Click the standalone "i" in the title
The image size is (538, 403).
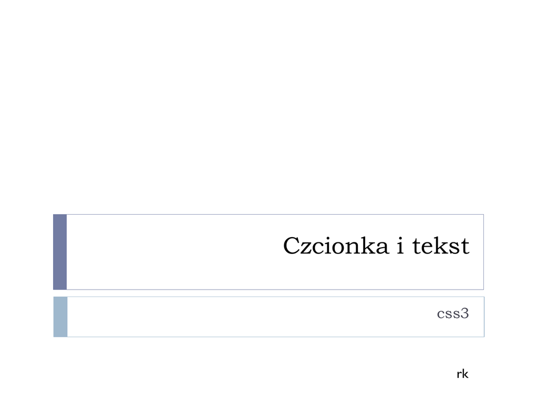(400, 246)
